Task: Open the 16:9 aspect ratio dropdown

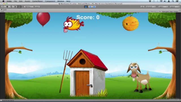Action: tap(11, 11)
